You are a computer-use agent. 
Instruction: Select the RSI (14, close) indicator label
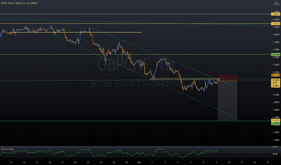click(7, 149)
